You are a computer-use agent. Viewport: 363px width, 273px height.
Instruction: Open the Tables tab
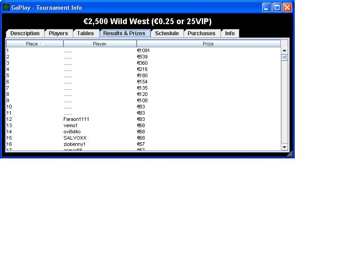85,33
